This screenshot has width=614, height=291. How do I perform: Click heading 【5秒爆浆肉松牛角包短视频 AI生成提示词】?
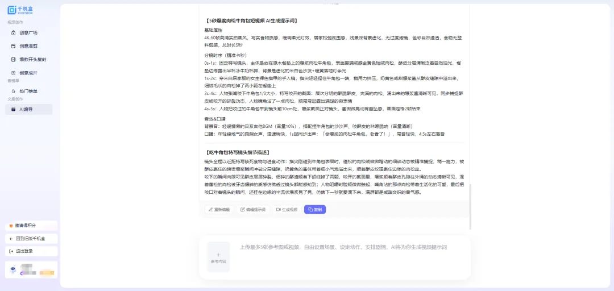click(x=253, y=21)
